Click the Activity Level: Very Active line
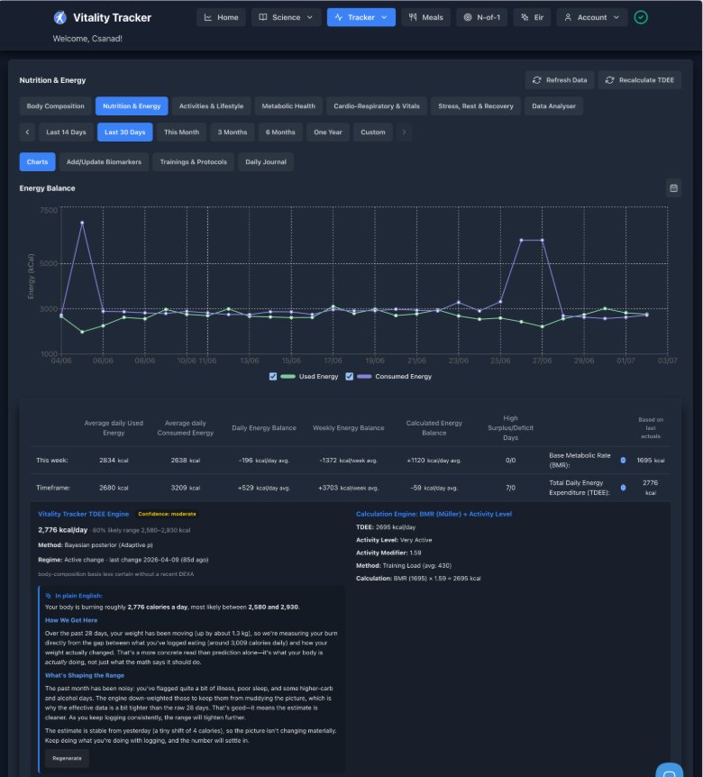 coord(394,540)
